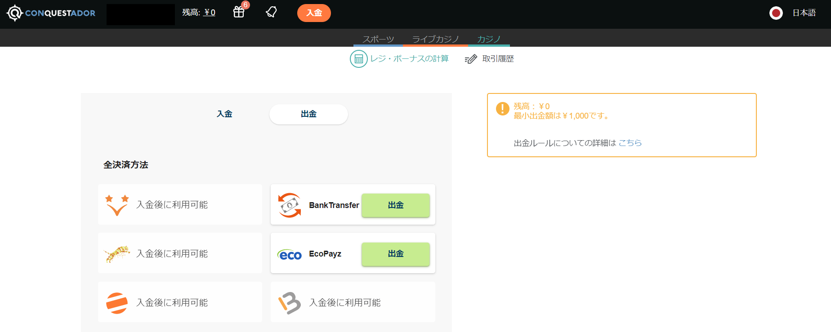Click the Conquestador logo
The width and height of the screenshot is (831, 332).
pyautogui.click(x=51, y=13)
